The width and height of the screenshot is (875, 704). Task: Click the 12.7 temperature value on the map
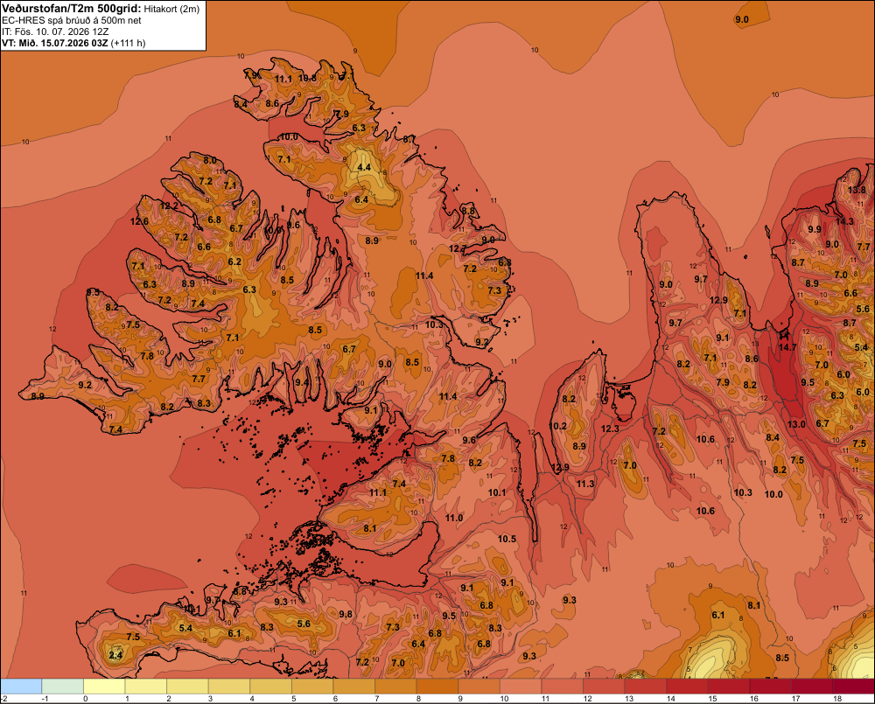pyautogui.click(x=458, y=248)
